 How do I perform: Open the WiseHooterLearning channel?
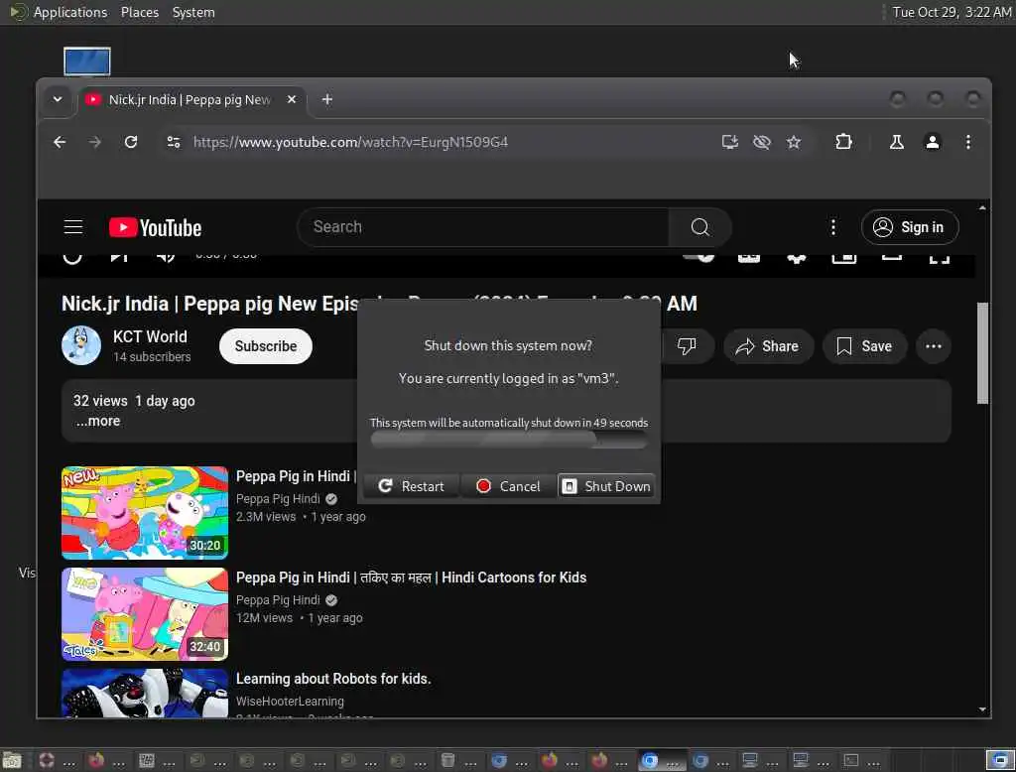tap(290, 701)
